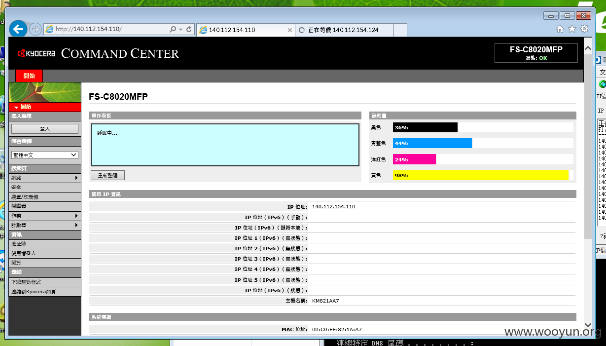The height and width of the screenshot is (346, 606).
Task: Open the 地址簿 sidebar item
Action: pos(45,244)
